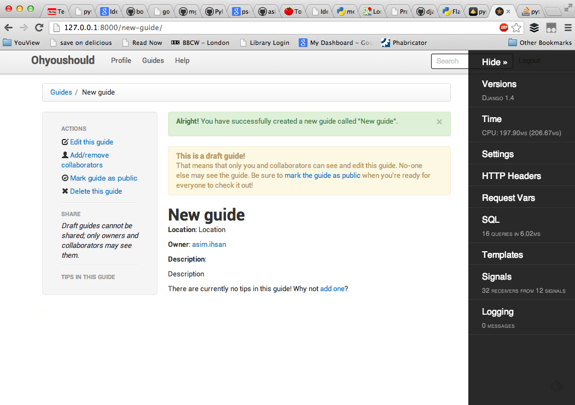Close the active browser tab
This screenshot has width=575, height=405.
508,11
